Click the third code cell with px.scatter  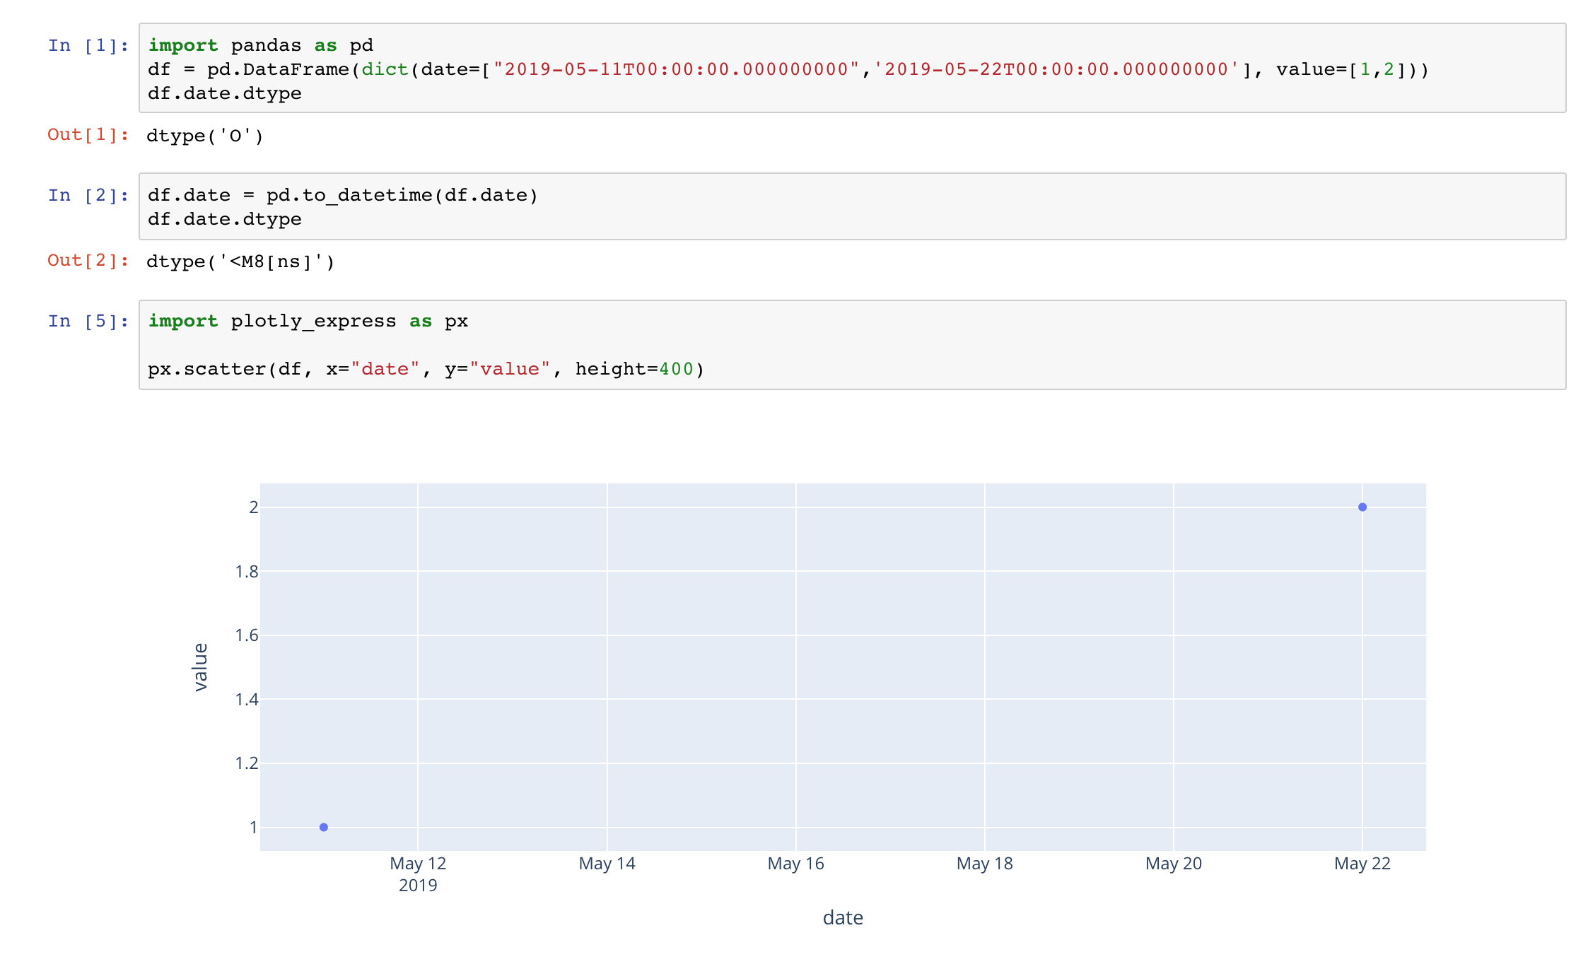852,345
